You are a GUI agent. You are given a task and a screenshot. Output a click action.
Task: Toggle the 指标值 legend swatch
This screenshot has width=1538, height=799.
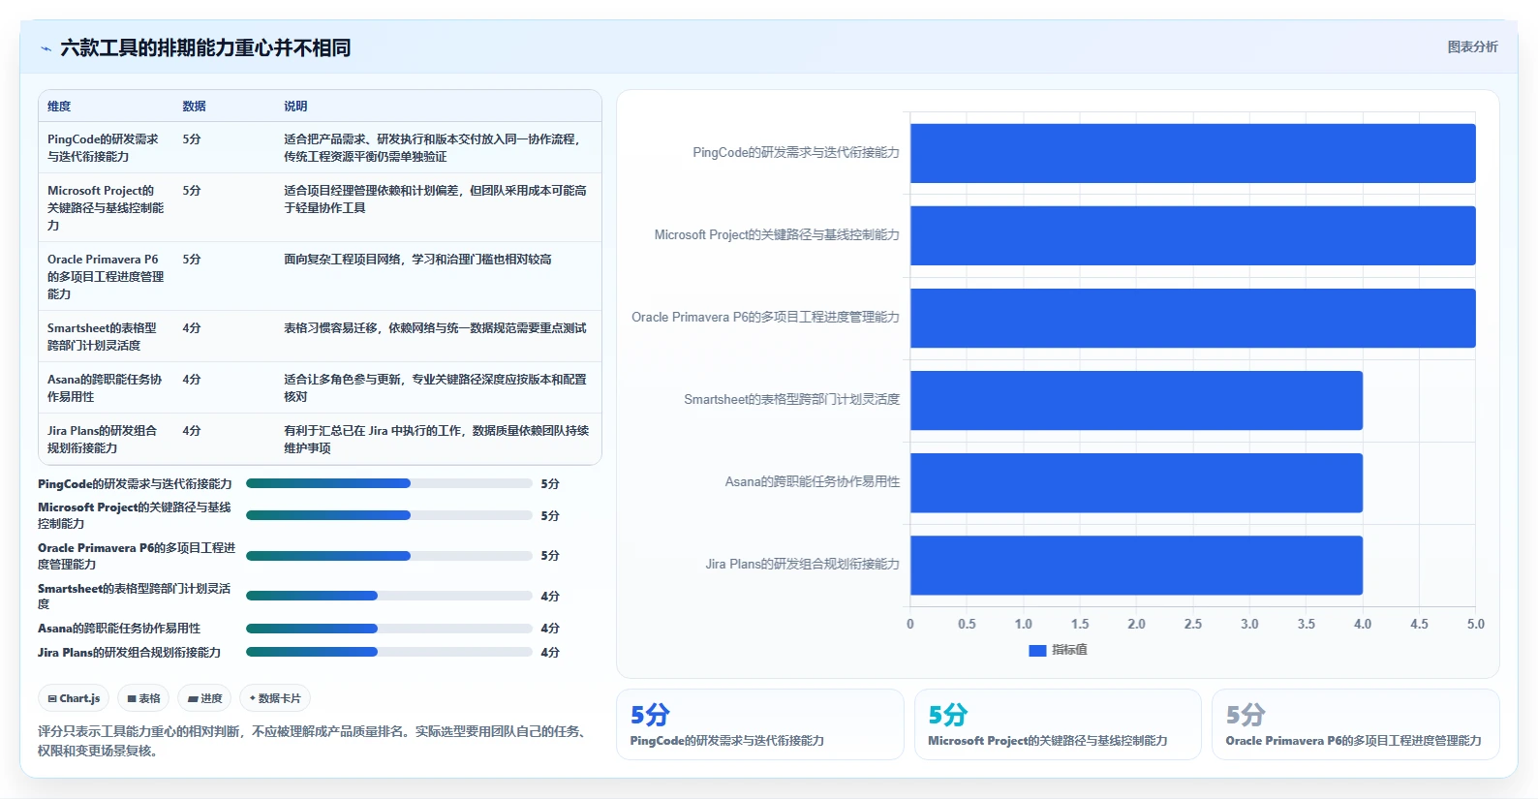(x=1037, y=650)
